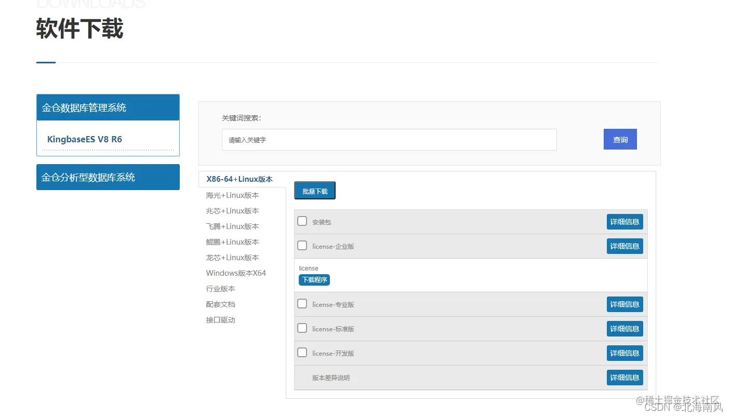The height and width of the screenshot is (417, 731).
Task: Click the license-标准版 row label
Action: [x=333, y=329]
